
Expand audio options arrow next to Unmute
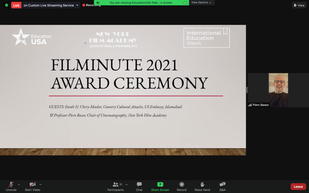point(19,185)
